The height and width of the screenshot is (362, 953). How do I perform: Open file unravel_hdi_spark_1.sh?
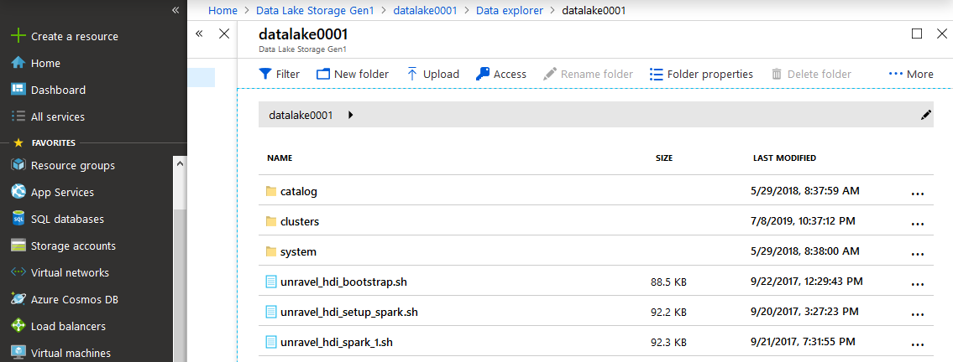click(x=337, y=342)
